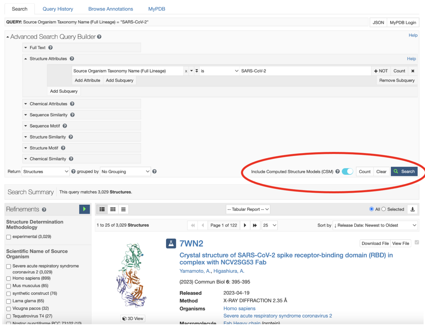Switch to the Query History tab
This screenshot has height=325, width=425.
[57, 9]
